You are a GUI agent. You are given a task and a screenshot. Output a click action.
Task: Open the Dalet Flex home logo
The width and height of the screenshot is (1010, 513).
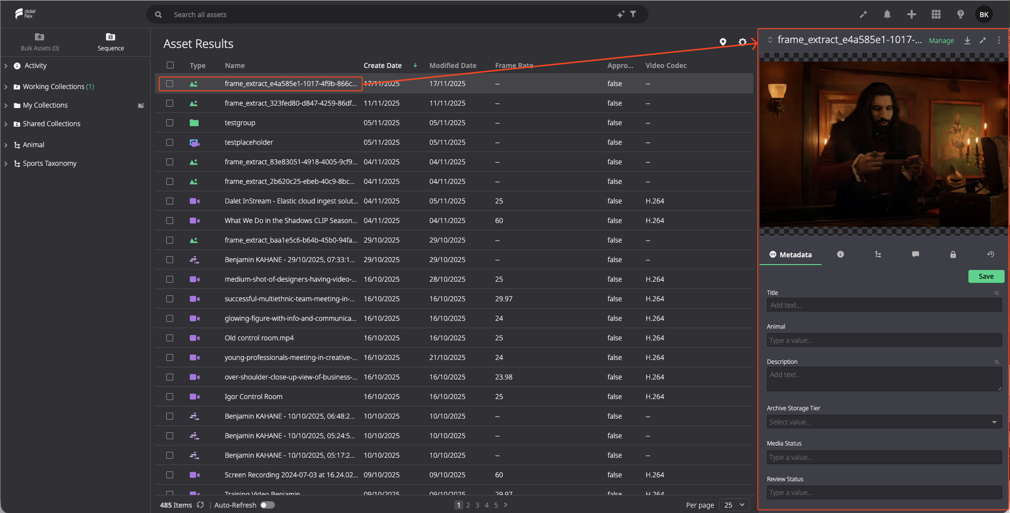coord(25,14)
